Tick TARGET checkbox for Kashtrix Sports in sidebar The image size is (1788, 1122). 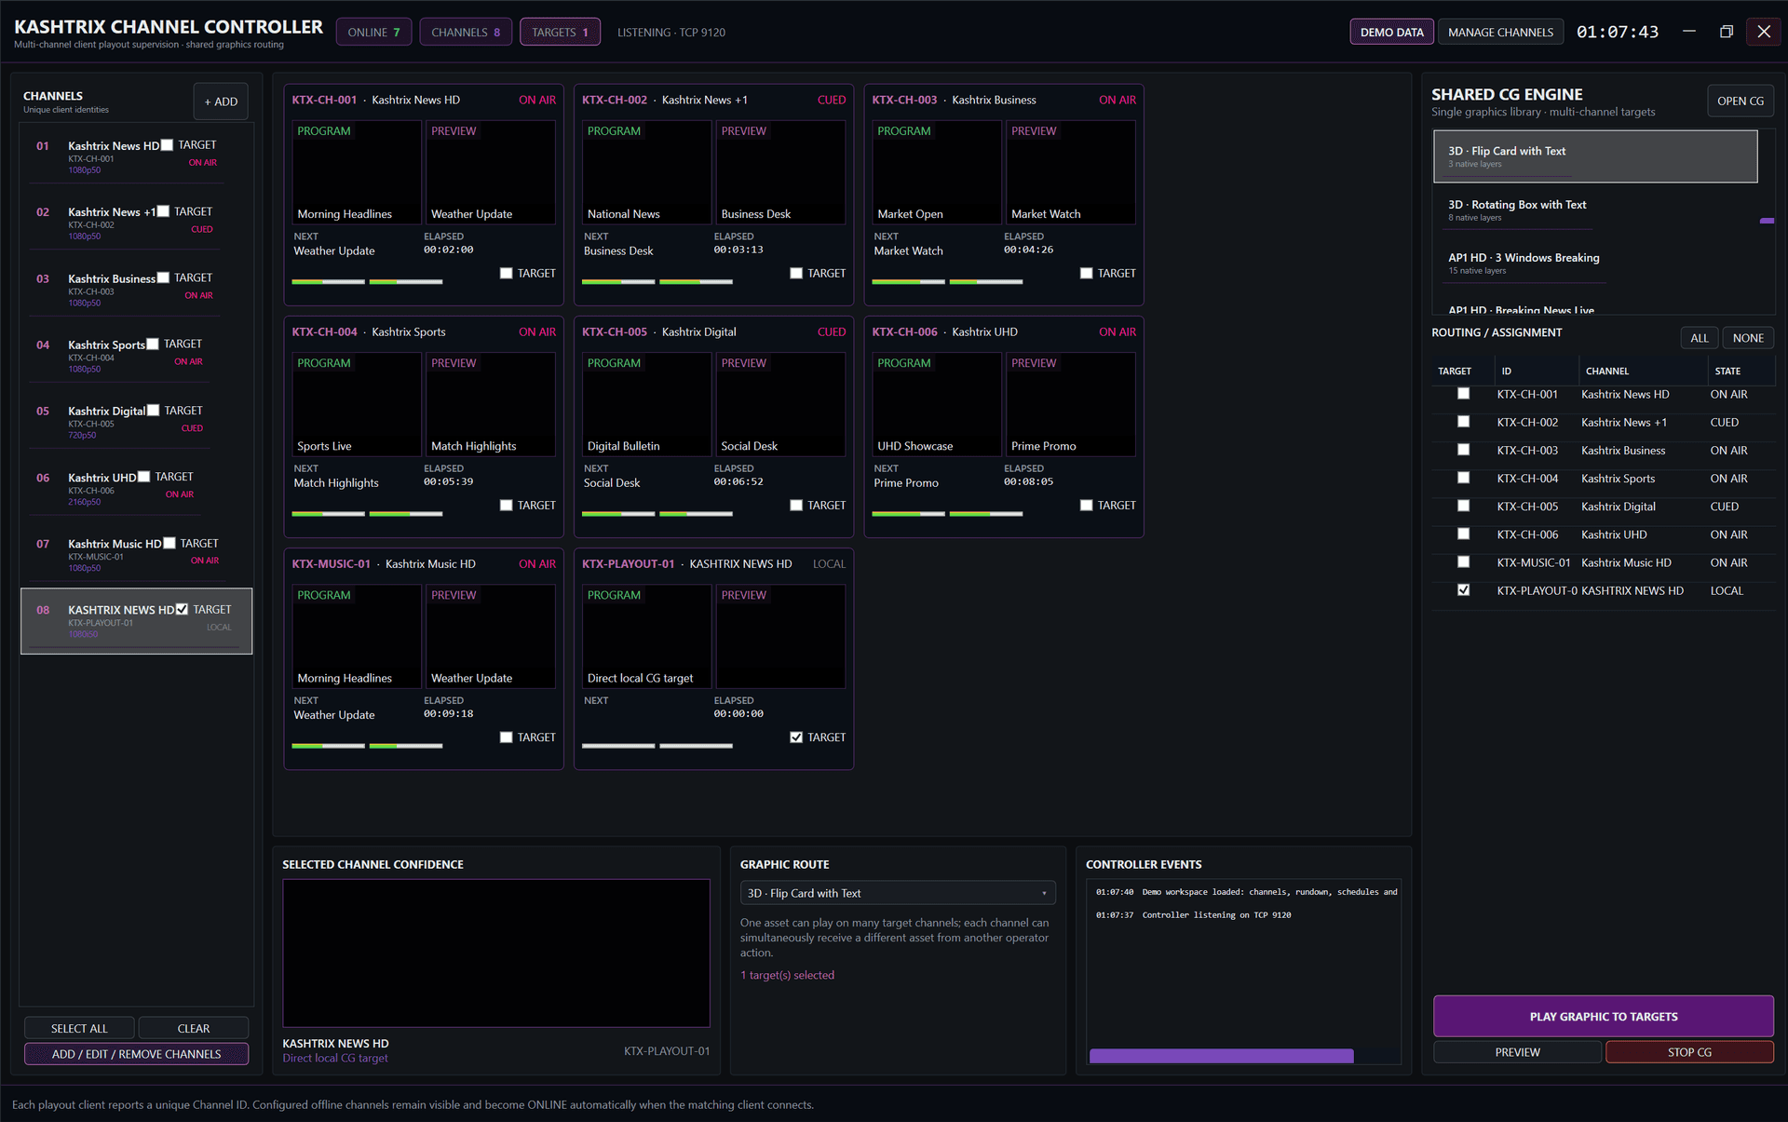pos(153,344)
